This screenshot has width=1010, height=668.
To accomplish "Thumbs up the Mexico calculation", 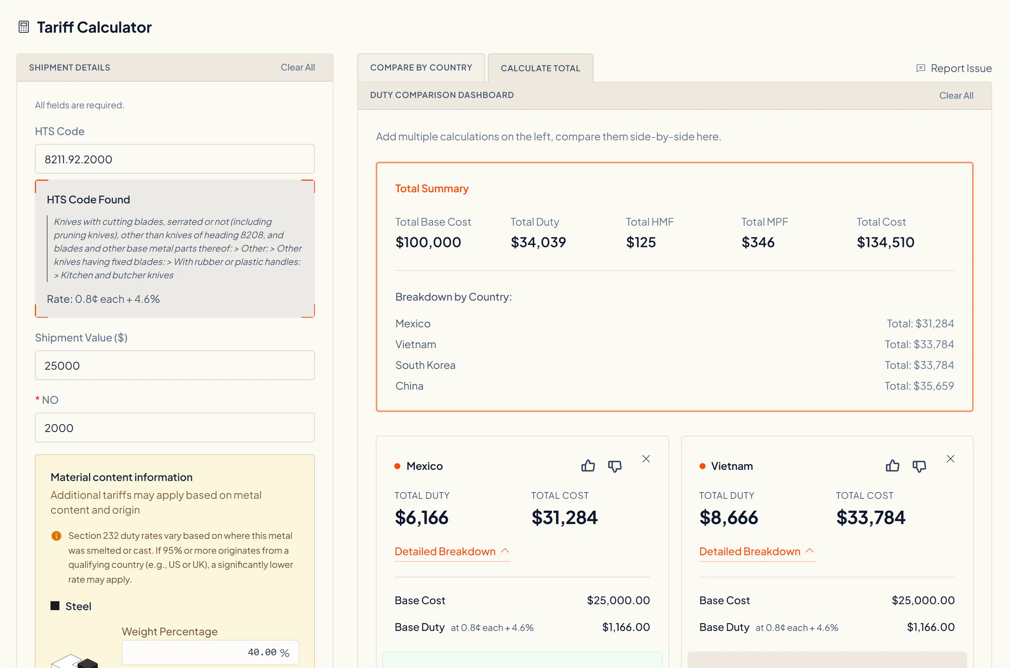I will [587, 466].
